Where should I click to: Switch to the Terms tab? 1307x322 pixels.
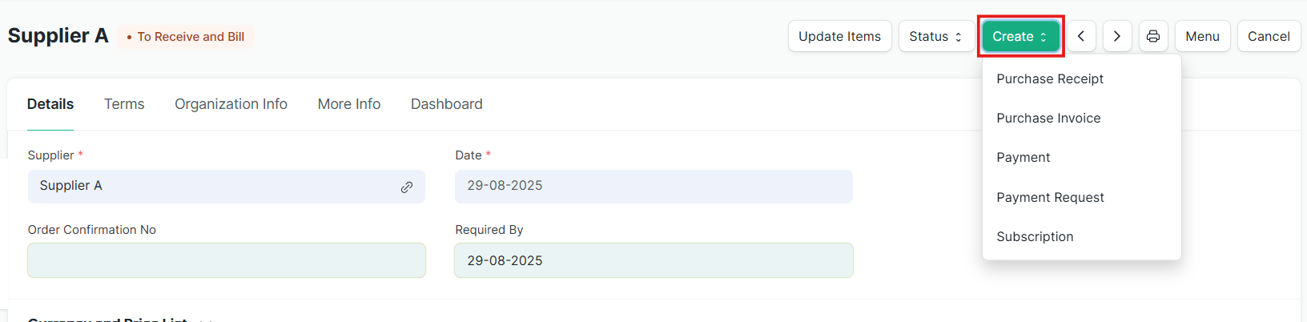[x=124, y=104]
